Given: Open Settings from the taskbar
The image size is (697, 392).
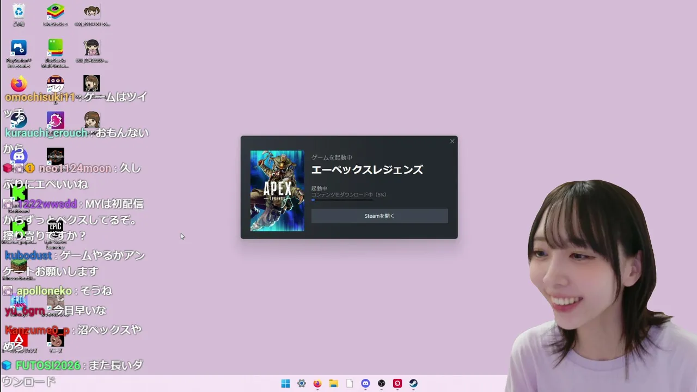Looking at the screenshot, I should (301, 383).
